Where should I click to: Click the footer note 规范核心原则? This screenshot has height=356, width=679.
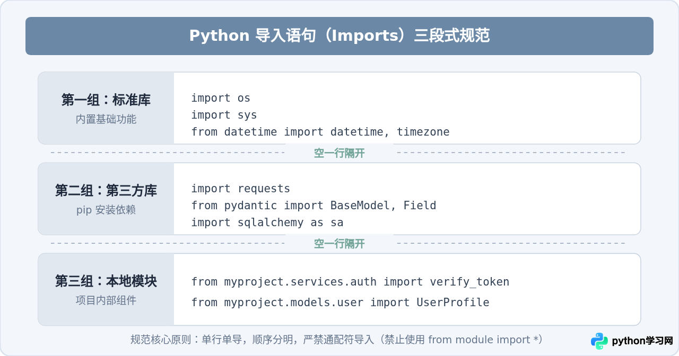pyautogui.click(x=337, y=340)
